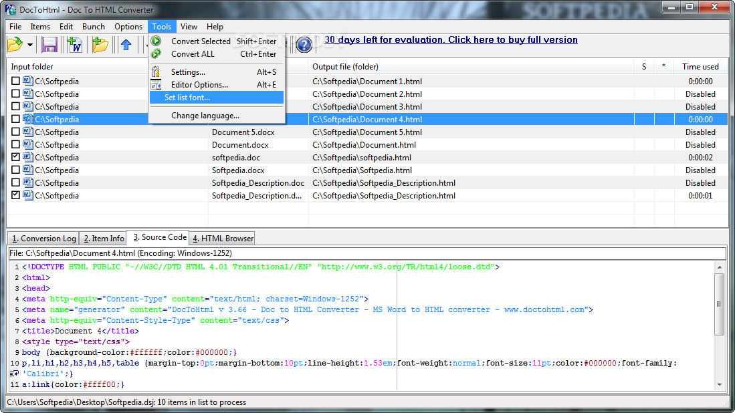Click the blue help question mark icon

[304, 45]
